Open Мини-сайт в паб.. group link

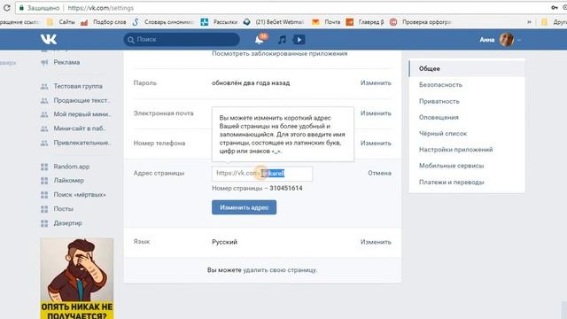[80, 128]
